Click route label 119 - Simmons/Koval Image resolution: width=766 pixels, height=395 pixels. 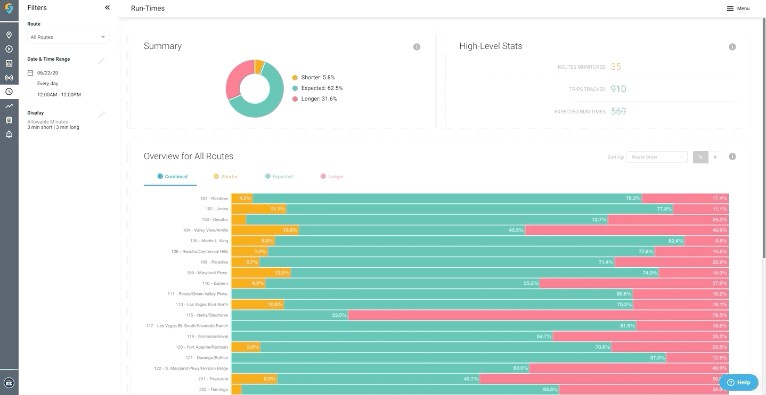[x=207, y=336]
